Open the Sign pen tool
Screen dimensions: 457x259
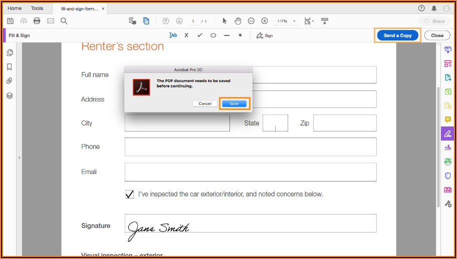tap(265, 35)
